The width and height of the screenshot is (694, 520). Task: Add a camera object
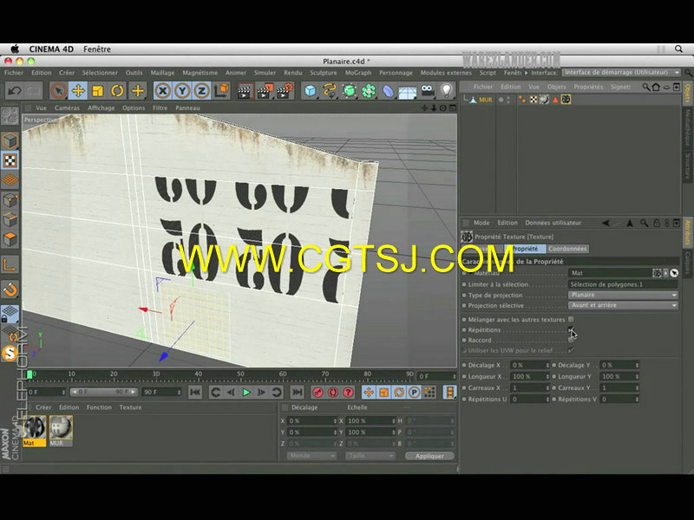pyautogui.click(x=427, y=91)
